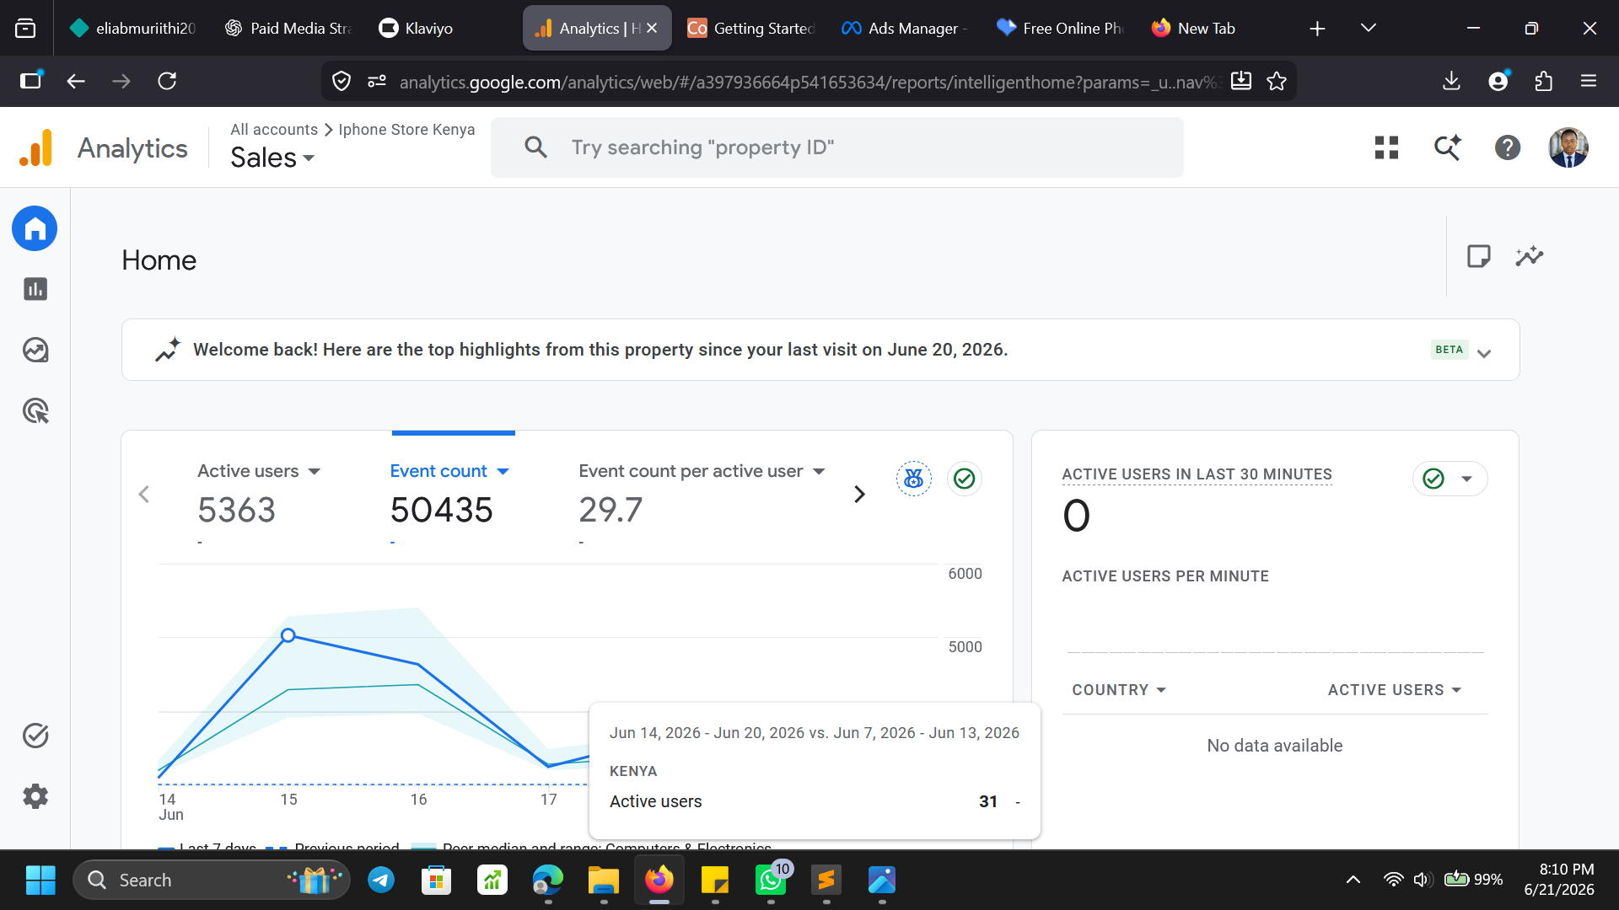1619x910 pixels.
Task: Switch to the eliabmuriithi20 tab
Action: click(132, 28)
